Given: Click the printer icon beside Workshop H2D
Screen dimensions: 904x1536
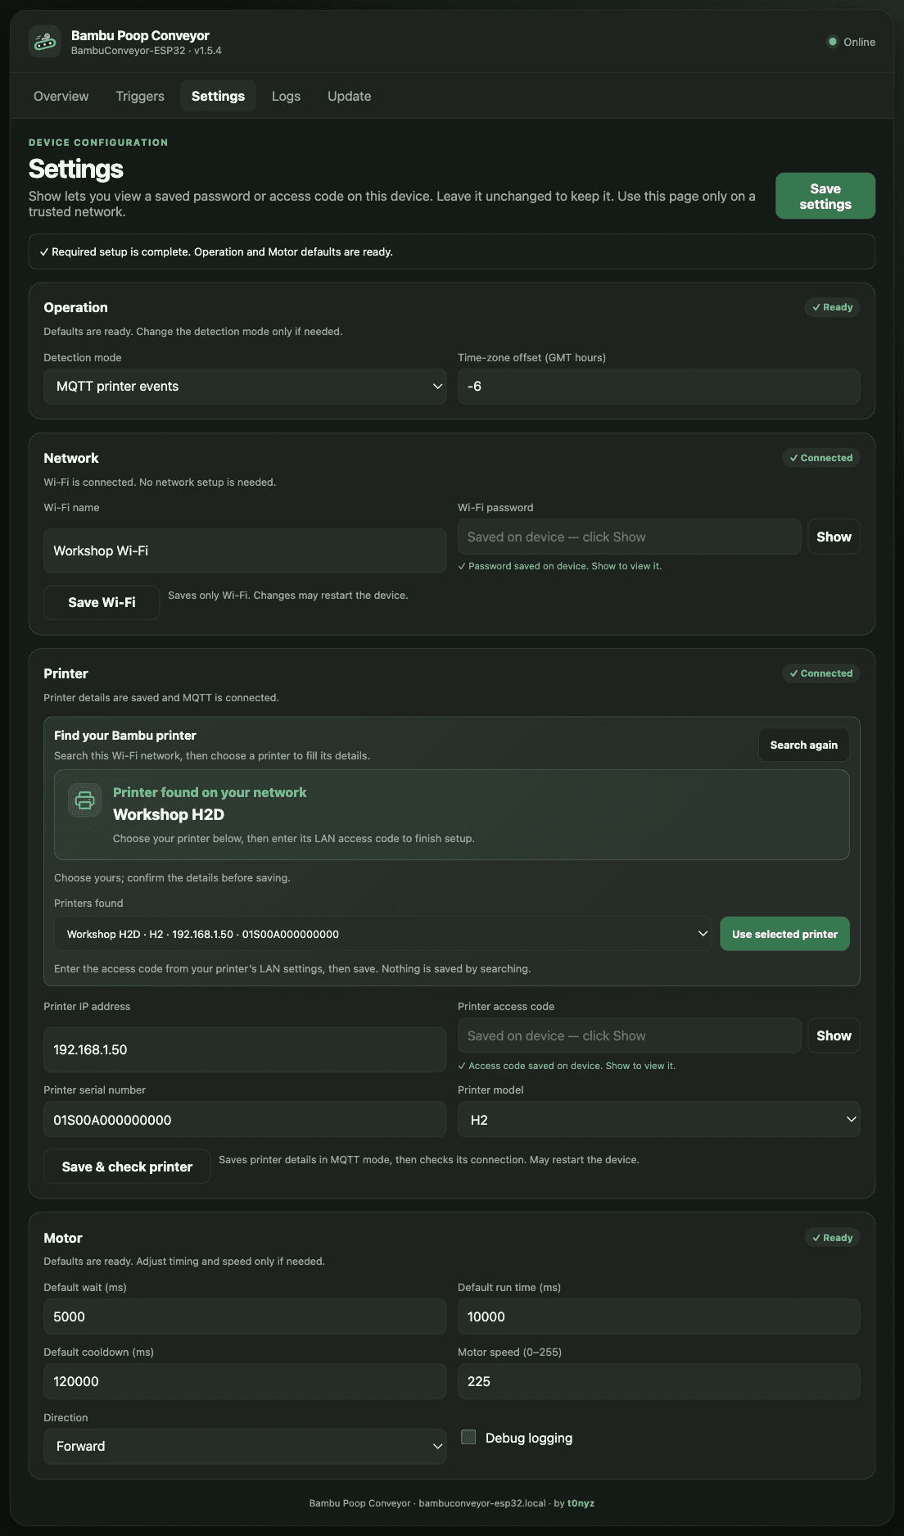Looking at the screenshot, I should tap(85, 800).
